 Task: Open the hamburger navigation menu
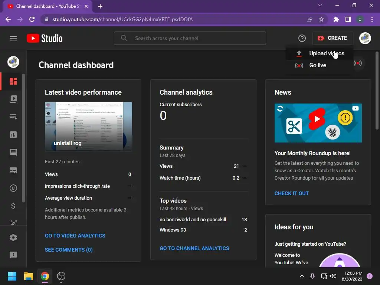click(x=13, y=38)
